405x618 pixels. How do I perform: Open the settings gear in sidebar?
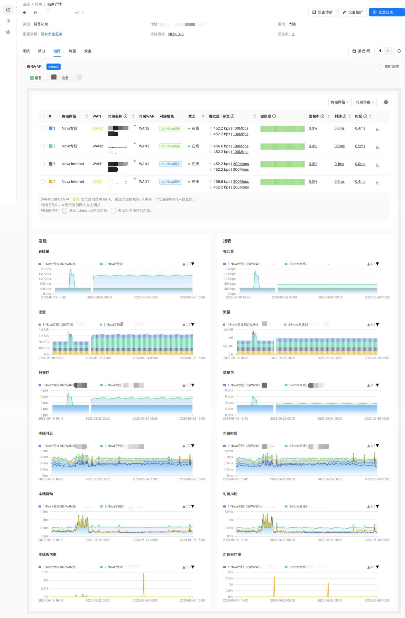[8, 32]
